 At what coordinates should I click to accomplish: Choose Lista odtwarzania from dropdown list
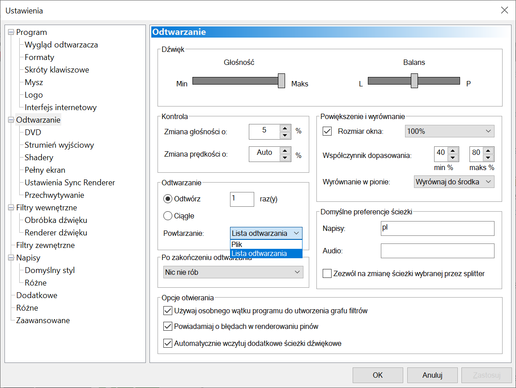(x=266, y=253)
